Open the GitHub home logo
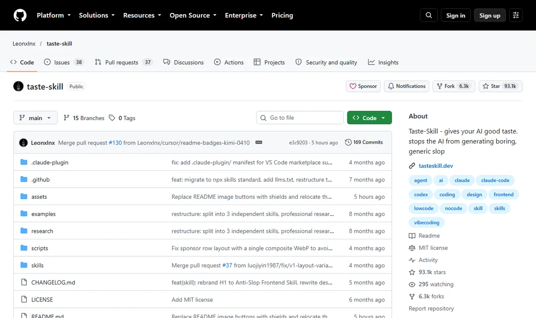 (x=20, y=15)
